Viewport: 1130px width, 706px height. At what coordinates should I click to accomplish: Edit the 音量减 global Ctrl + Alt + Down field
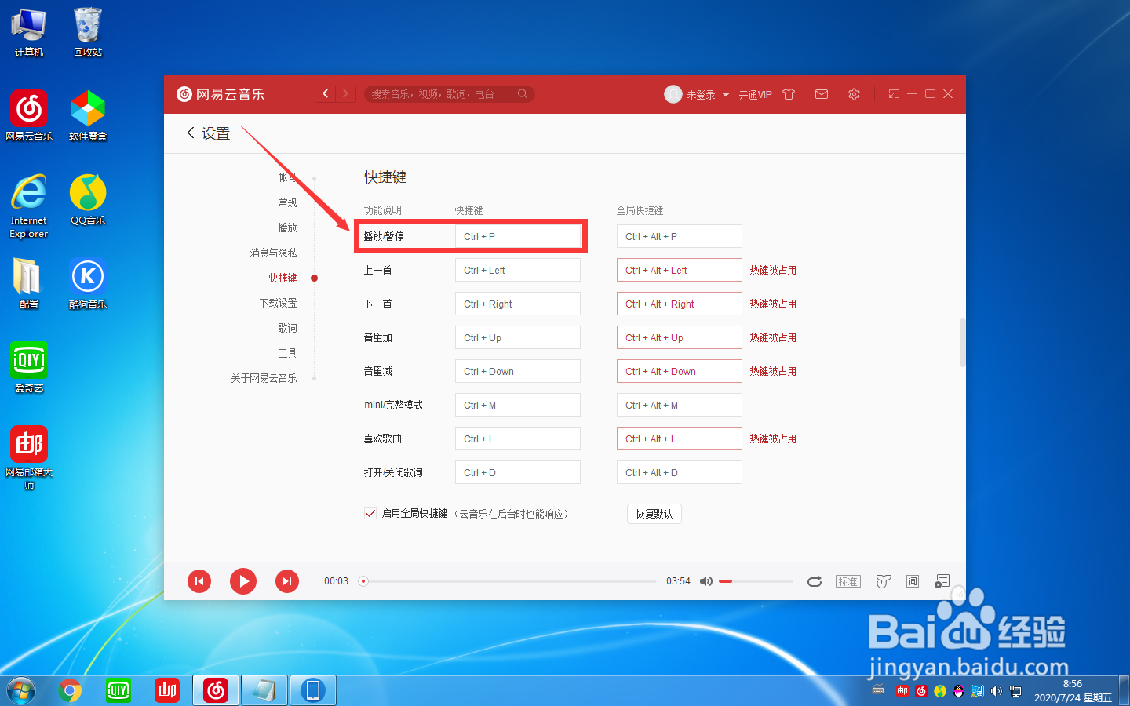click(680, 371)
